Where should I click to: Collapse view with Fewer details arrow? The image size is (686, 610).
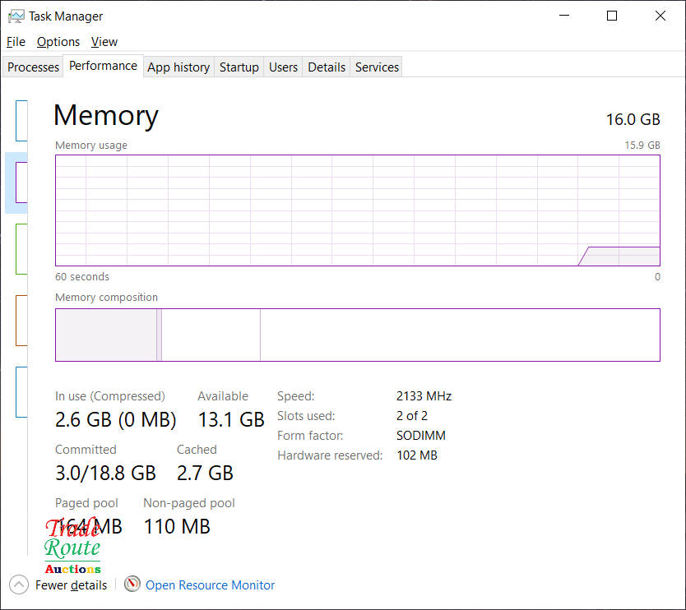pyautogui.click(x=19, y=585)
